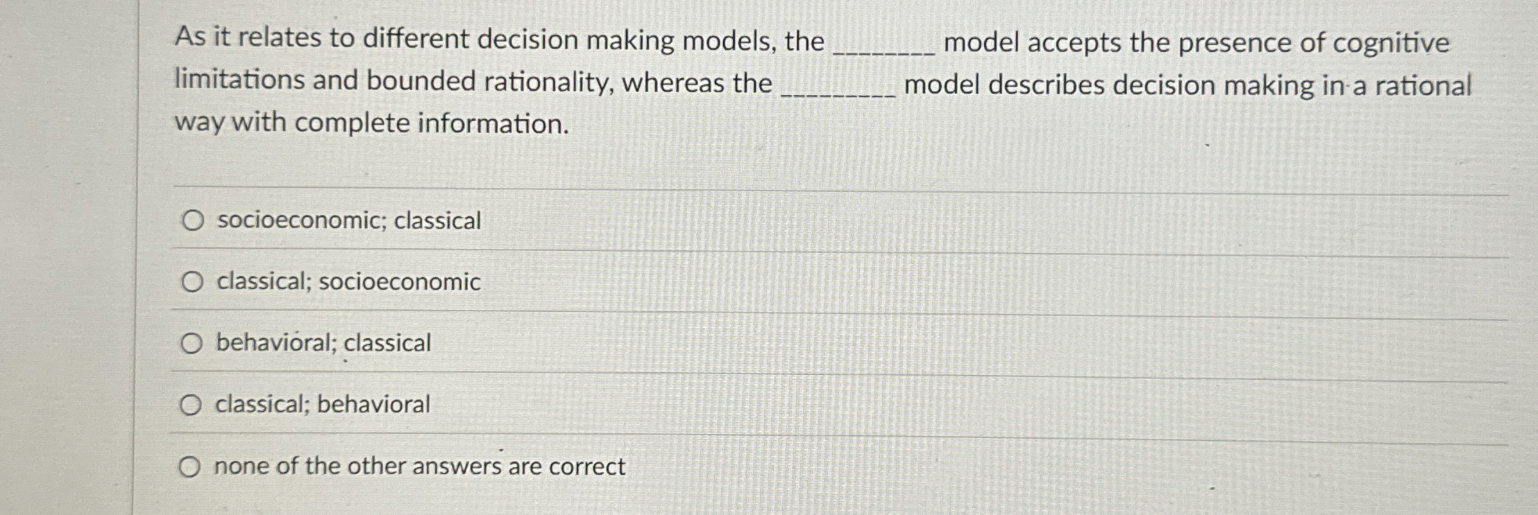
Task: Click the "classical; behavioral" answer label
Action: (x=323, y=403)
